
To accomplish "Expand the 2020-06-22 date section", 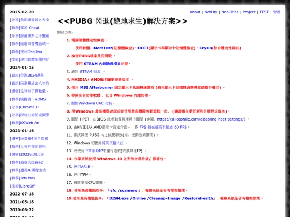I will pyautogui.click(x=22, y=210).
